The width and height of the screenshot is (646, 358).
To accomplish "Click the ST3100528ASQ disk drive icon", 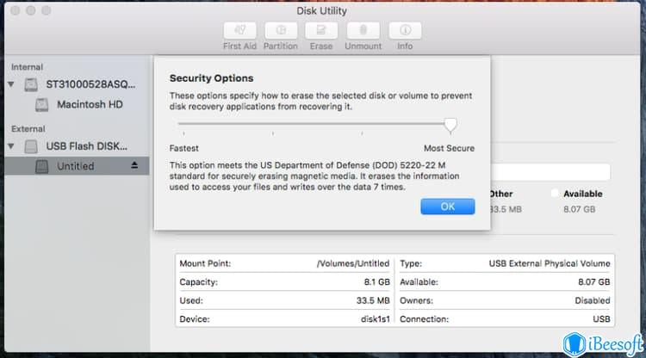I will coord(31,85).
